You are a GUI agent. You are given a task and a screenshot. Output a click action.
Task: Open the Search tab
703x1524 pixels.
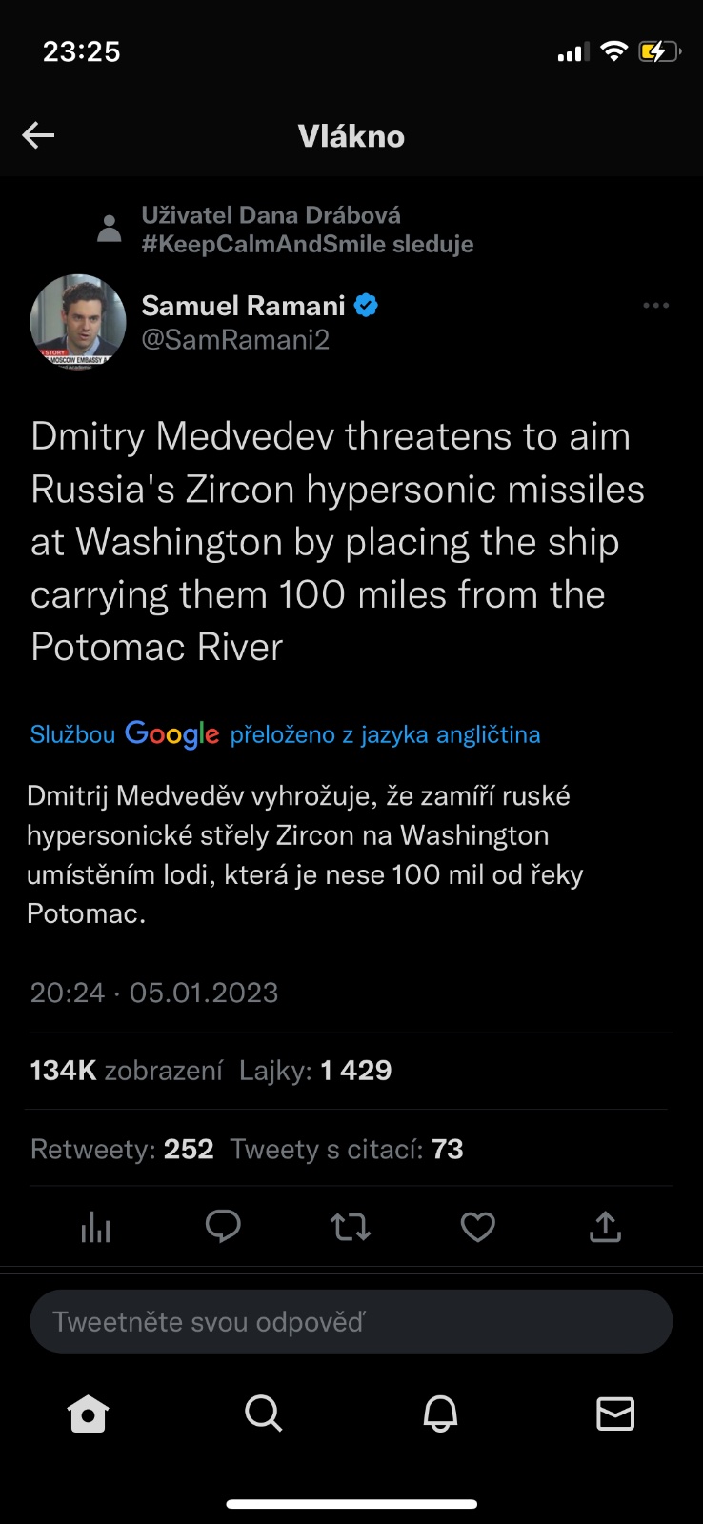[x=263, y=1414]
